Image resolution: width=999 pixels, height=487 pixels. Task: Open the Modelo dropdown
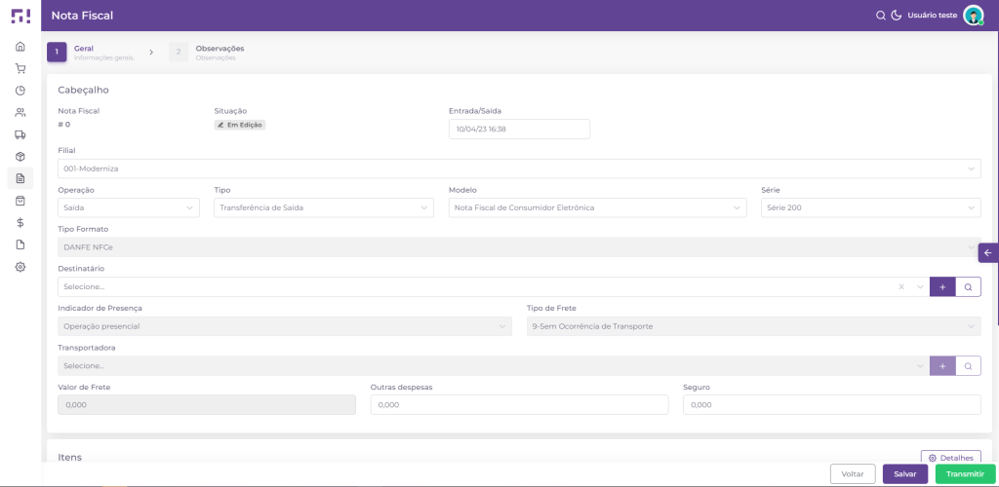(598, 207)
